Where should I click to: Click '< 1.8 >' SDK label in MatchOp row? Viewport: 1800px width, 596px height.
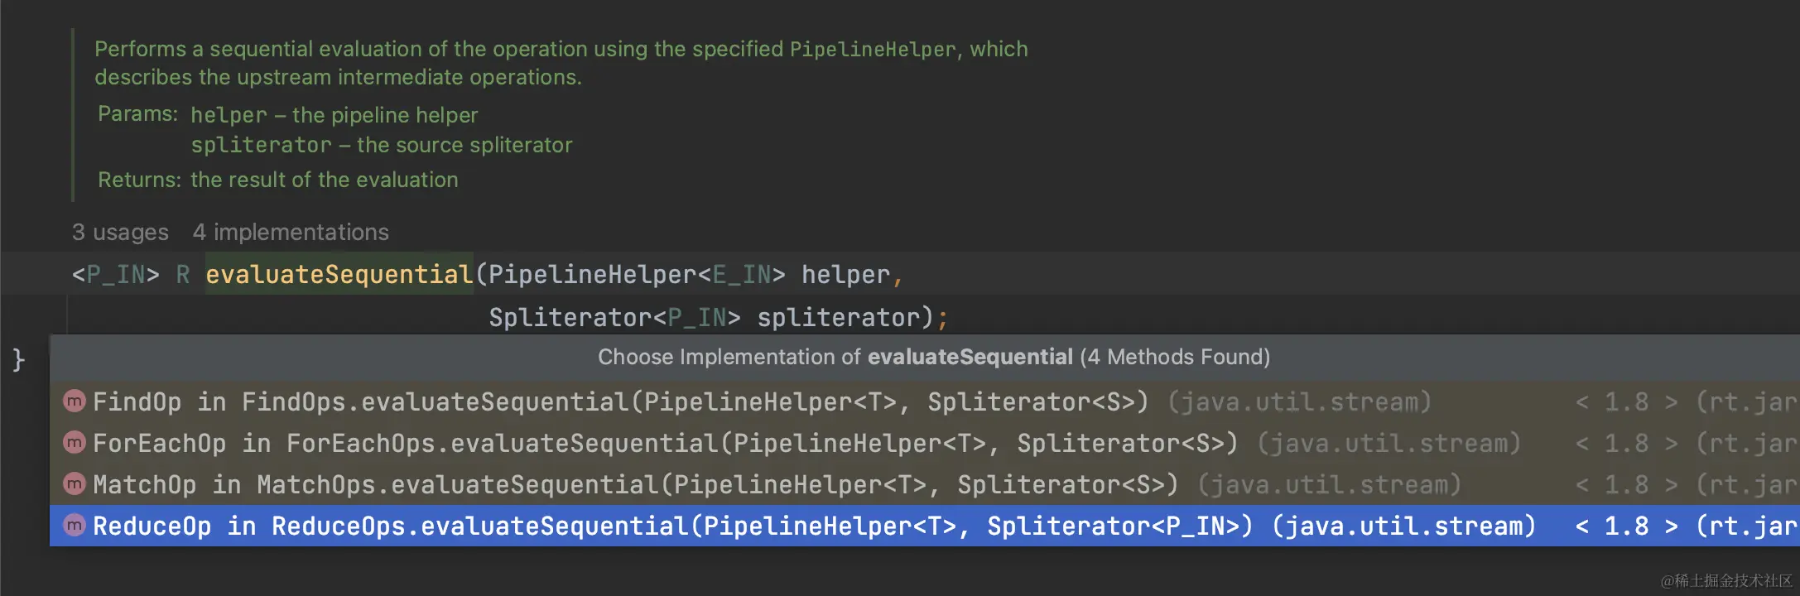1626,484
